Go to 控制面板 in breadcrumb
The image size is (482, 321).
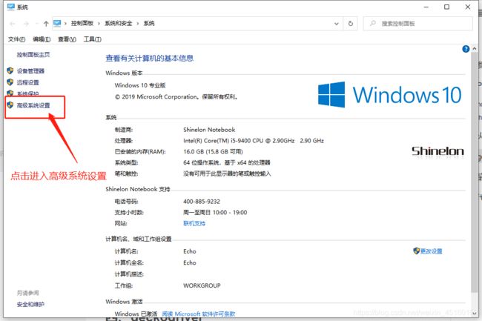[82, 23]
